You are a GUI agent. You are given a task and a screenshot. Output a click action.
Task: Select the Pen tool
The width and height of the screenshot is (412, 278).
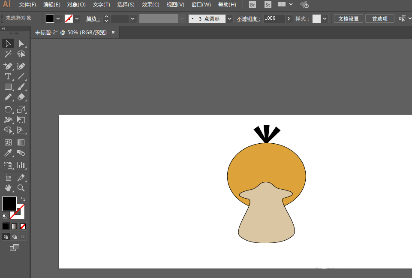pyautogui.click(x=8, y=66)
